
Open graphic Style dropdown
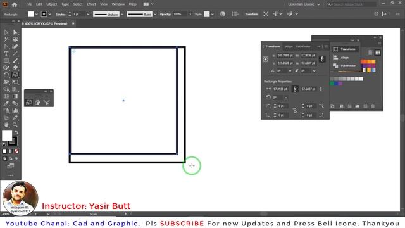point(213,14)
